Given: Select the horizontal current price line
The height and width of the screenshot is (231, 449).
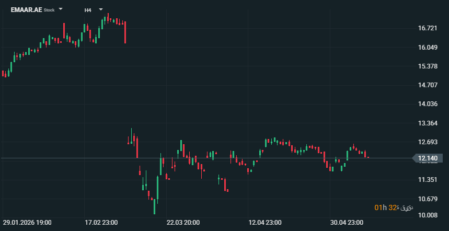Looking at the screenshot, I should [x=206, y=158].
